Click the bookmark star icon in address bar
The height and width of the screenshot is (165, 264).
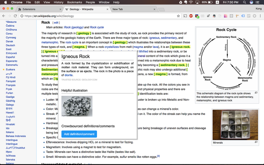click(x=179, y=16)
